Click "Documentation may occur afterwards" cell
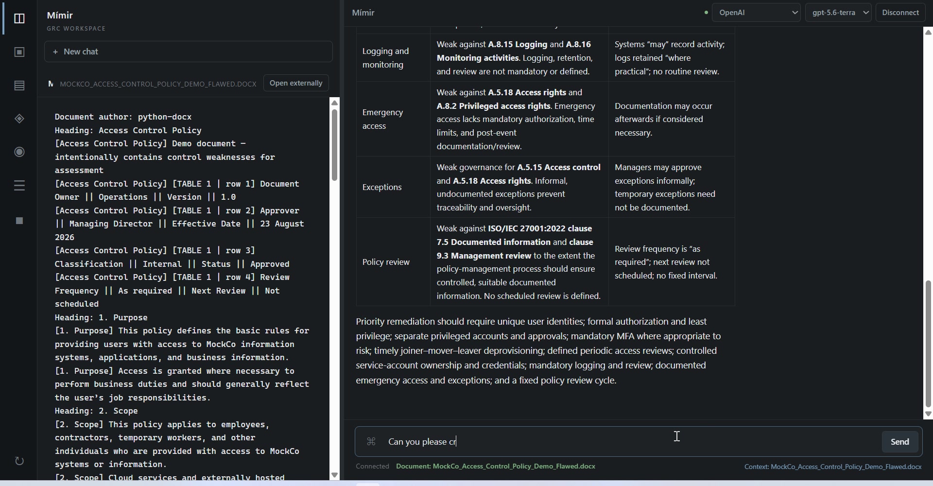 tap(672, 119)
